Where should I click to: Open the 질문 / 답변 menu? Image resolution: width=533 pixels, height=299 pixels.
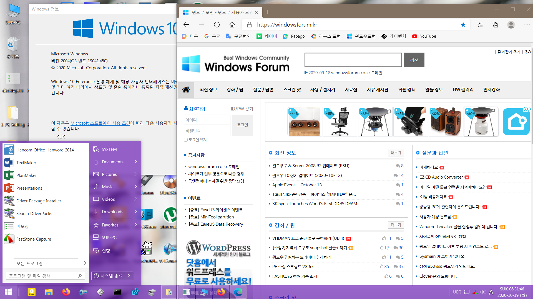[x=263, y=89]
